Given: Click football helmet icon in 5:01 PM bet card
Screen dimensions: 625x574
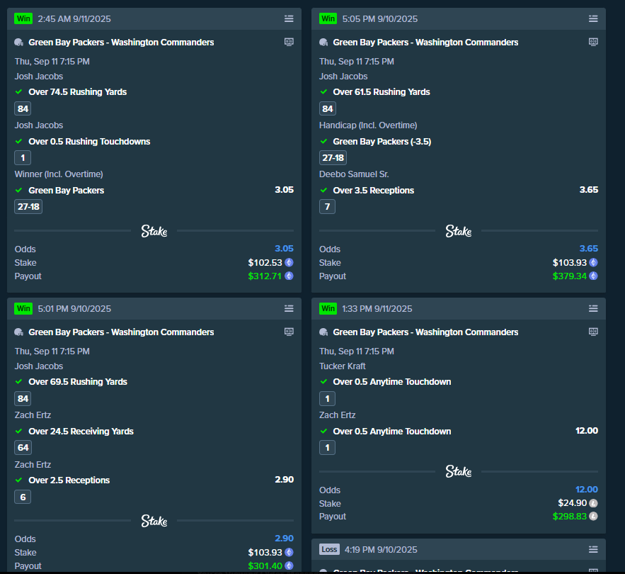Looking at the screenshot, I should [x=18, y=332].
